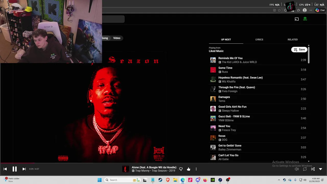The height and width of the screenshot is (184, 327).
Task: Dislike the song Alone
Action: click(x=181, y=169)
